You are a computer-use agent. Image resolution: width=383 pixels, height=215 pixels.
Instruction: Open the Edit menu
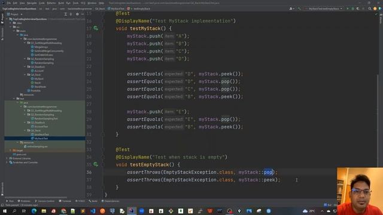click(x=15, y=3)
